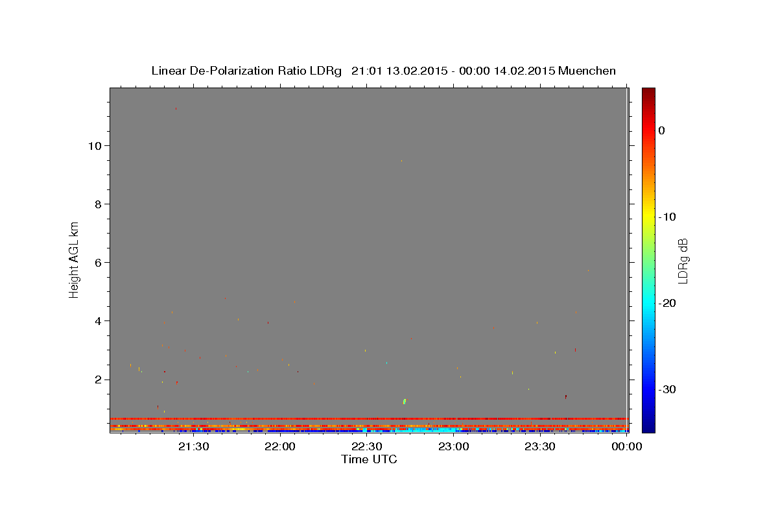Click the plot title 'Linear De-Polarization Ratio LDRg'

246,71
